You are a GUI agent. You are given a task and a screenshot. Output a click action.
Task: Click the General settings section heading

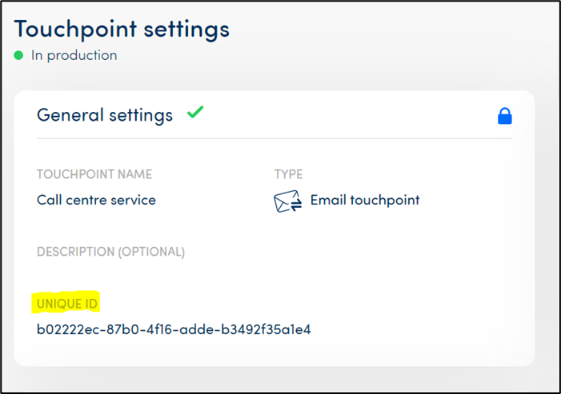pos(105,115)
